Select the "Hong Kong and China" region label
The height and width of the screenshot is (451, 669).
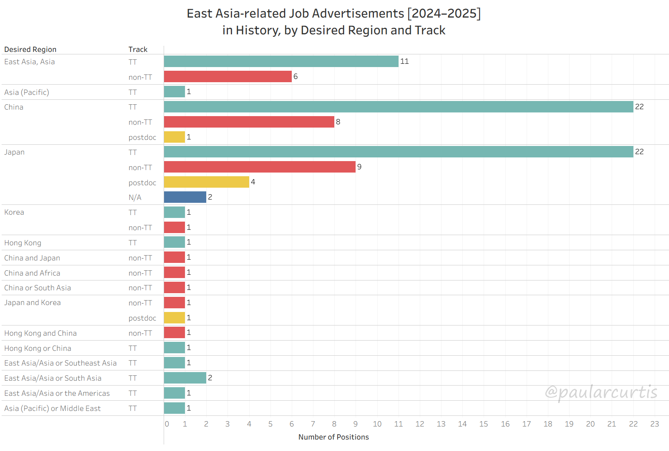coord(41,333)
